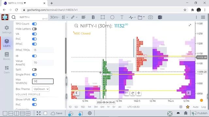Viewport: 209px width, 117px height.
Task: Toggle the PPoC switch
Action: (34, 44)
